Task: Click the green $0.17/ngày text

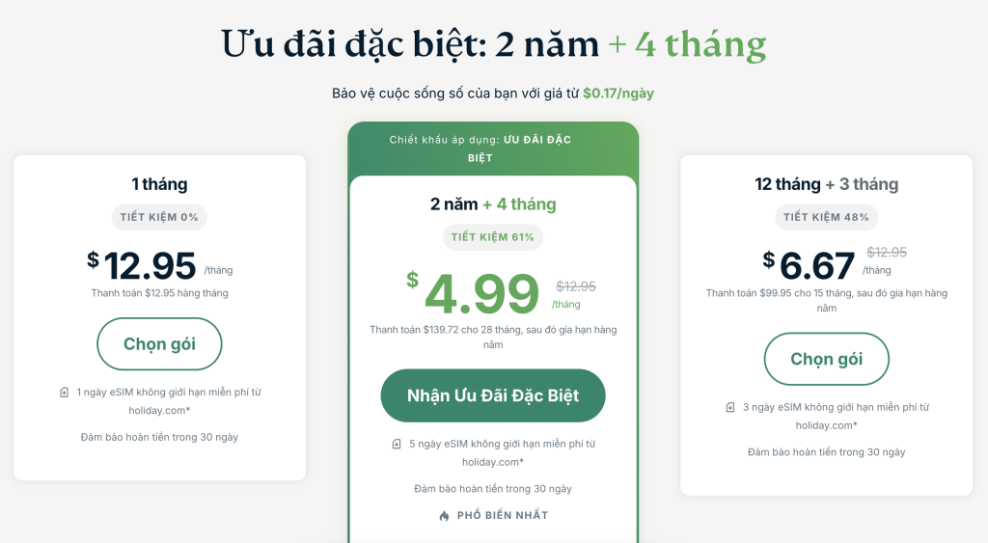Action: click(x=625, y=94)
